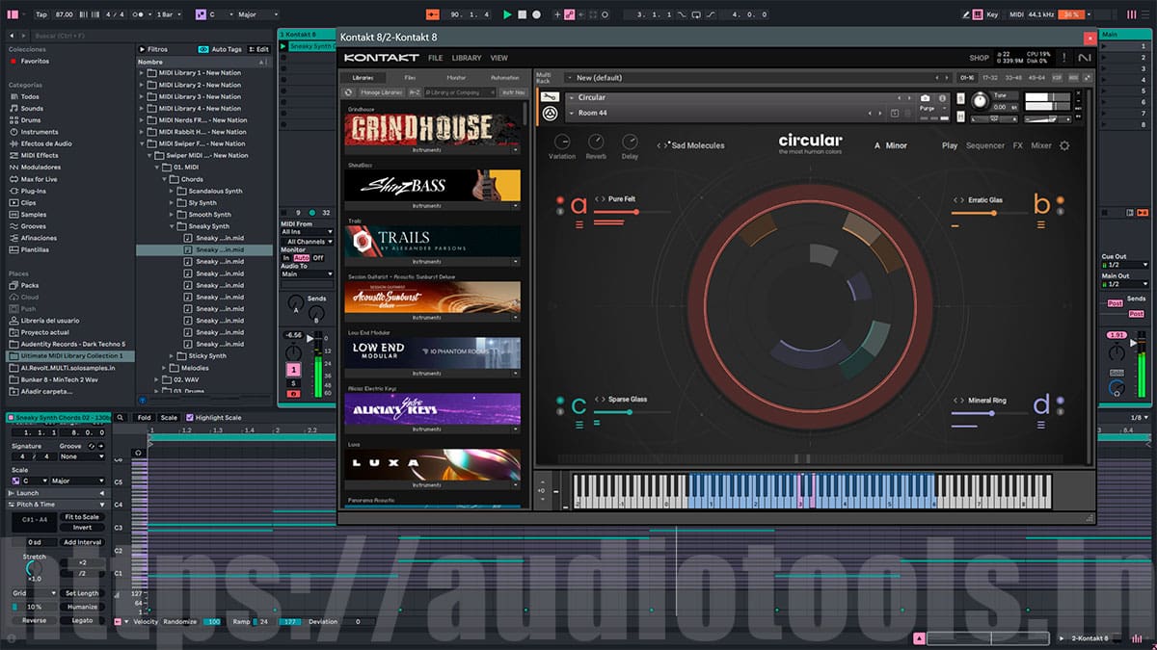Open the Grooves category

click(x=34, y=226)
